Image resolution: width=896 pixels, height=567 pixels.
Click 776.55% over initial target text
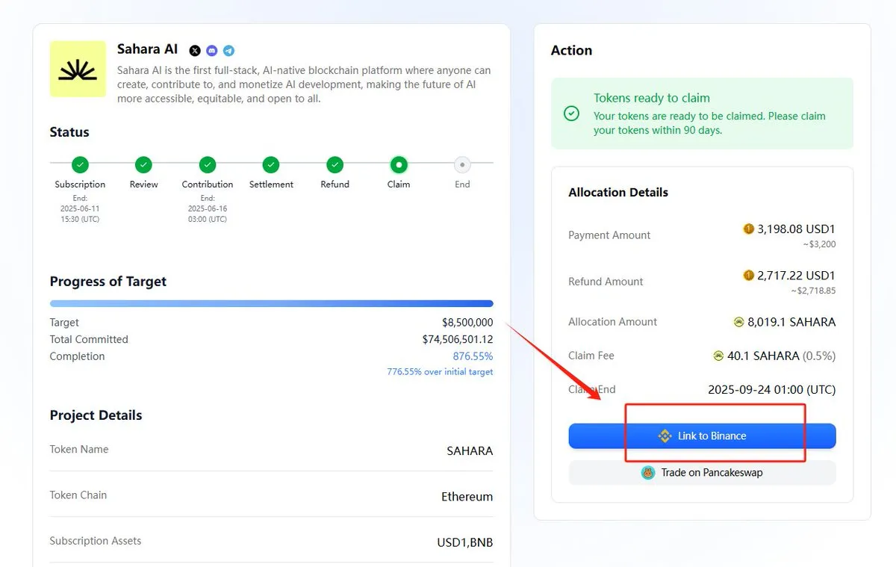tap(440, 372)
